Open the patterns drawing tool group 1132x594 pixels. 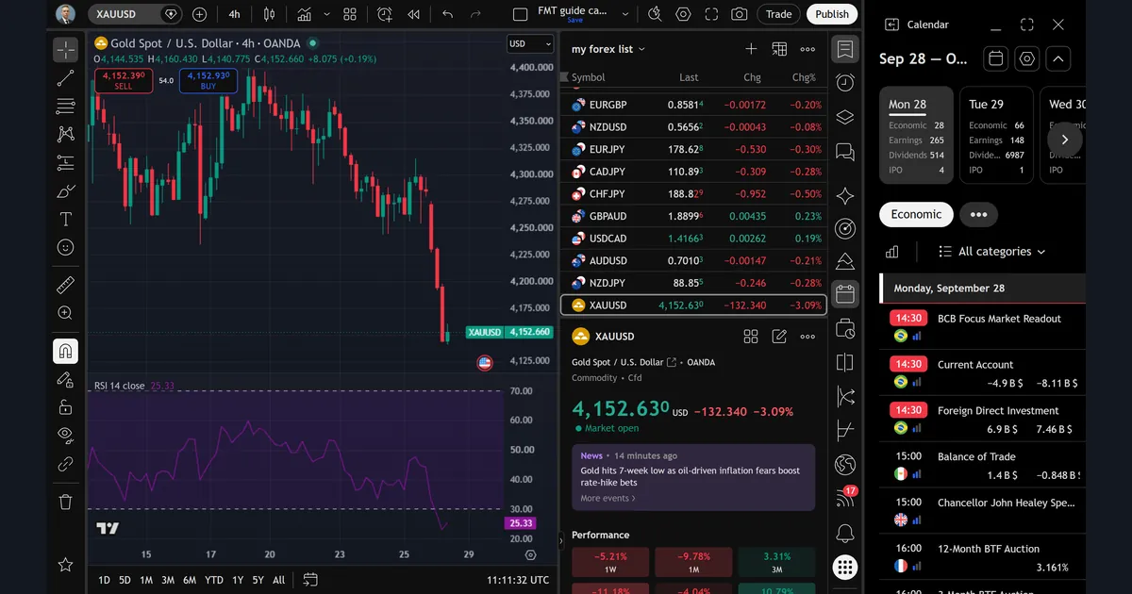pyautogui.click(x=65, y=134)
